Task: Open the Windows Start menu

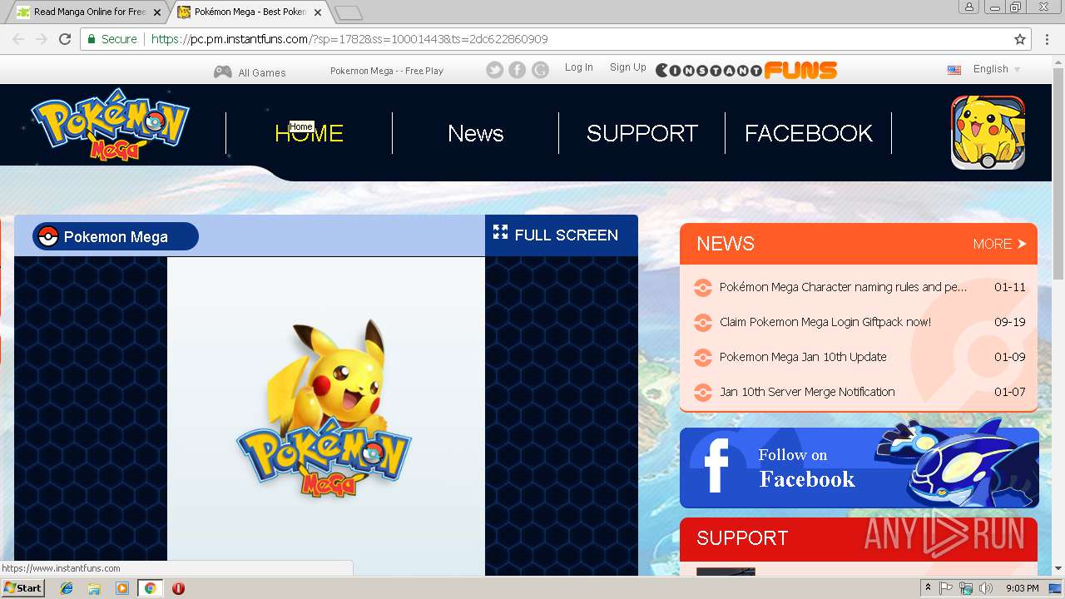Action: (23, 588)
